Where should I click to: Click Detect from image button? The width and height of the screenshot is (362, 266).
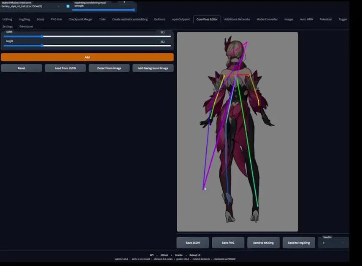(109, 68)
